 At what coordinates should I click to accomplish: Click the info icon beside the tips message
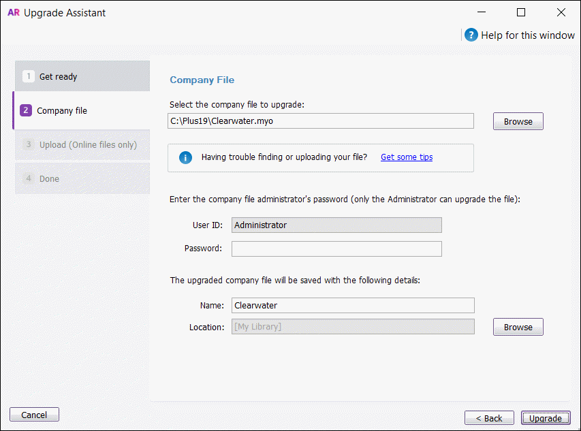(x=185, y=157)
